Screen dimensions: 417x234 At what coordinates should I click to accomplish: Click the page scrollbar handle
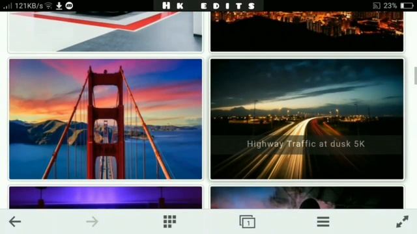[x=416, y=76]
